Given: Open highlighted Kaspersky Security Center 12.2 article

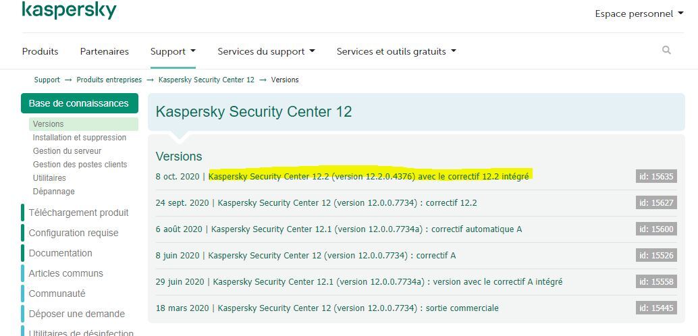Looking at the screenshot, I should [369, 177].
